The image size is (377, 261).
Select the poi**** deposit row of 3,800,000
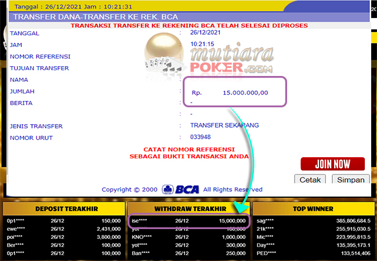point(64,237)
